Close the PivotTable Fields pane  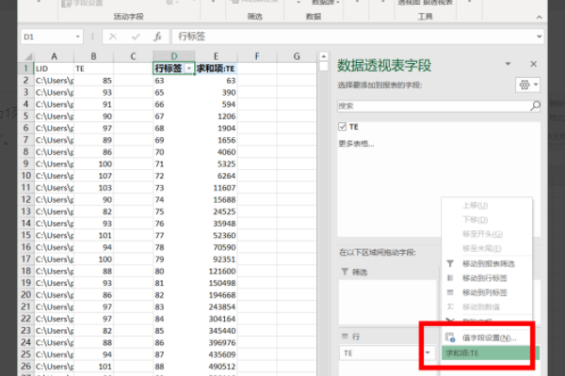[534, 64]
